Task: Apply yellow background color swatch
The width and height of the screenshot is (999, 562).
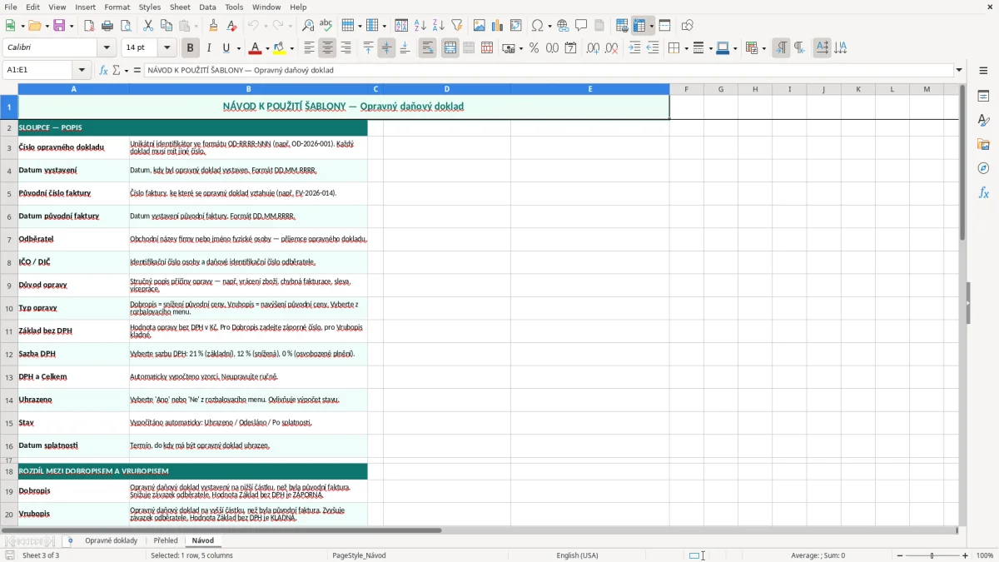Action: click(x=281, y=48)
